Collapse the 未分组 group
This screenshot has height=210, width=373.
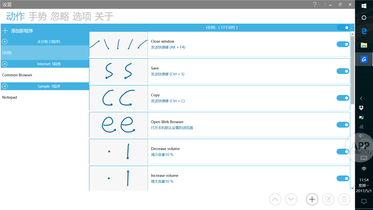(5, 42)
